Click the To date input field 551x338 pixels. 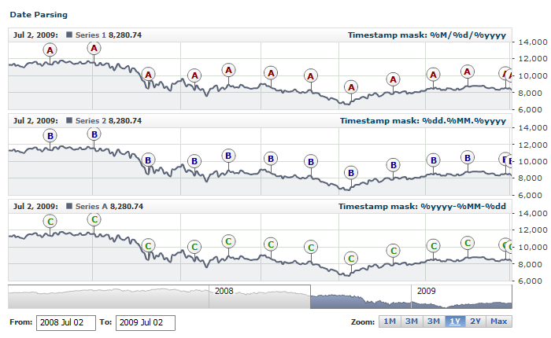(145, 322)
